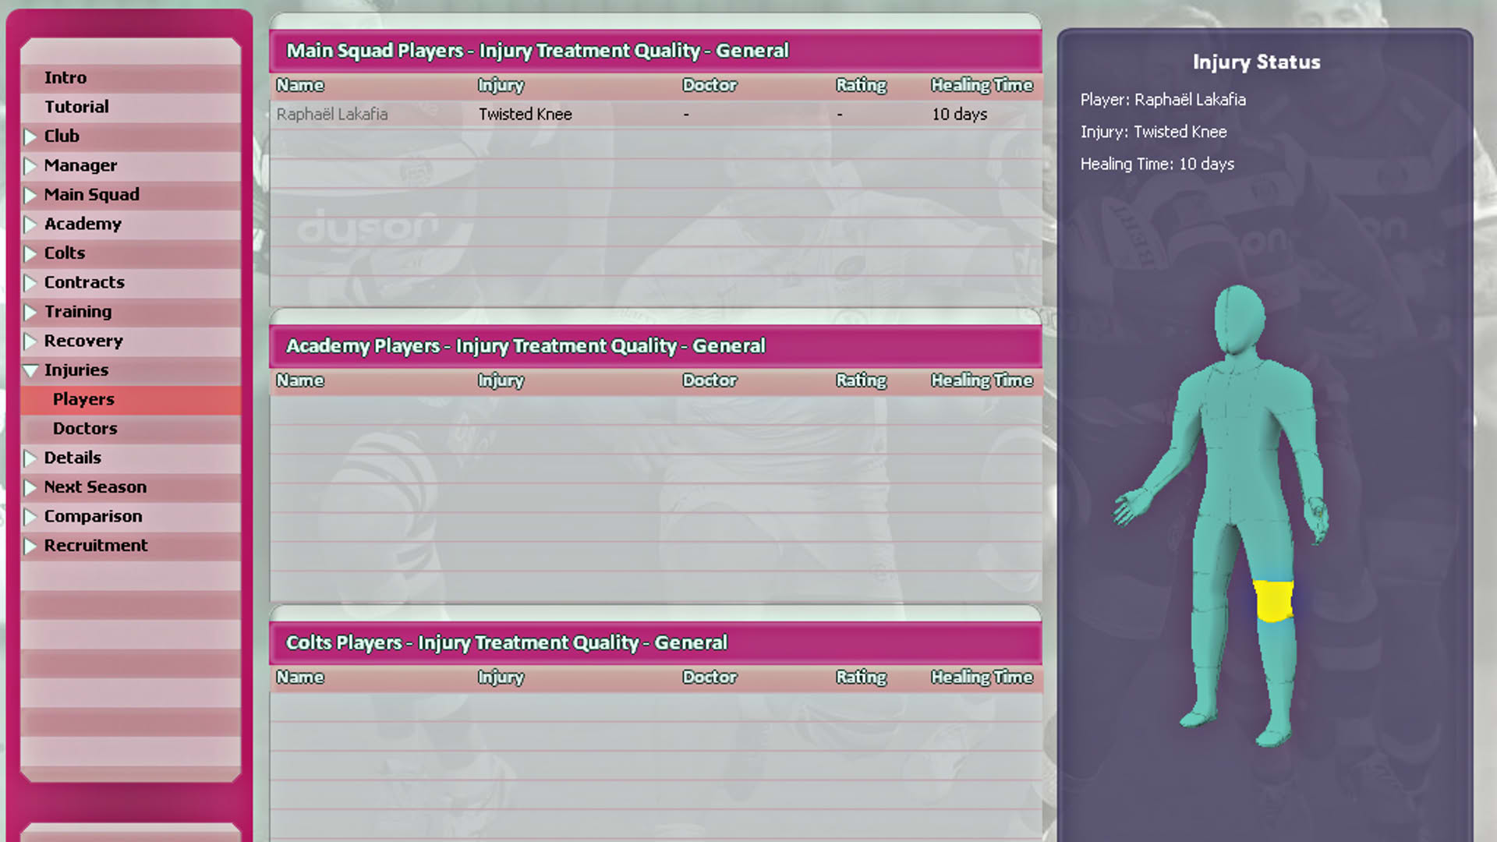Viewport: 1497px width, 842px height.
Task: Expand the Colts section arrow
Action: (x=30, y=253)
